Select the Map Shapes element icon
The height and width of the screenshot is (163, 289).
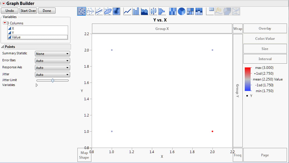click(x=227, y=11)
